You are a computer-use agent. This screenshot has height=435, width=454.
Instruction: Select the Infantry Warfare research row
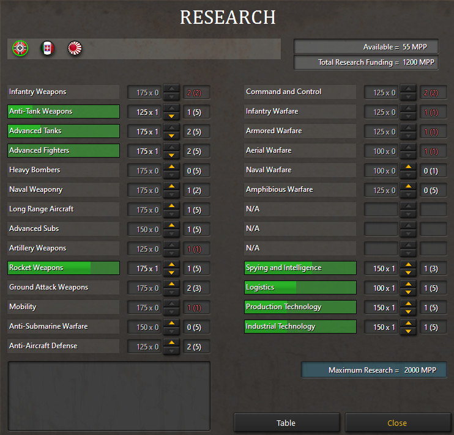coord(300,112)
